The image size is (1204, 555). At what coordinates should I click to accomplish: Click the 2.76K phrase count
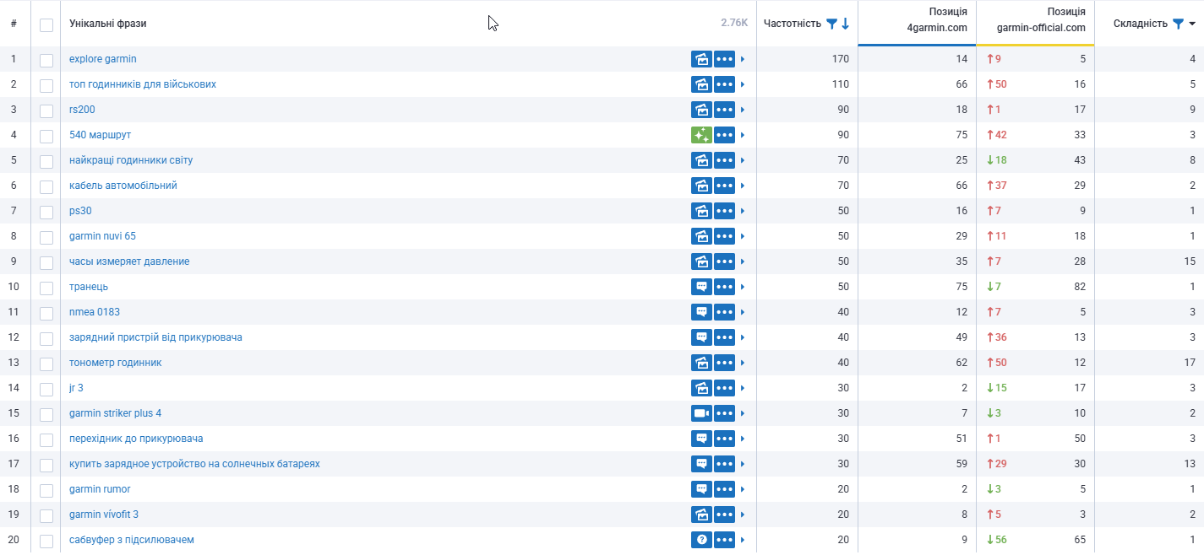tap(734, 23)
